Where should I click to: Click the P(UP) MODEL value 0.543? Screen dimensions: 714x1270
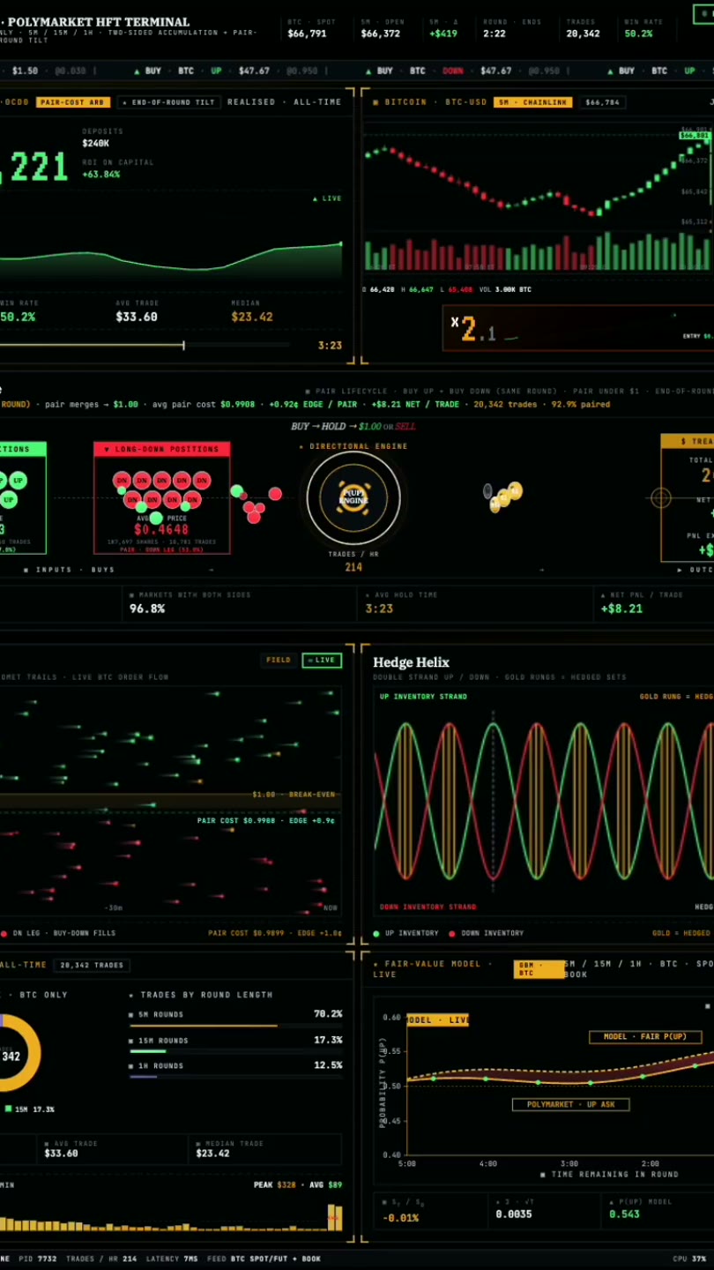click(x=625, y=1214)
